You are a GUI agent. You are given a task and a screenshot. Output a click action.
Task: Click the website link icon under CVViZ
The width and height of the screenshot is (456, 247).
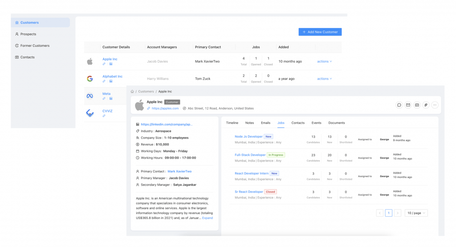104,116
